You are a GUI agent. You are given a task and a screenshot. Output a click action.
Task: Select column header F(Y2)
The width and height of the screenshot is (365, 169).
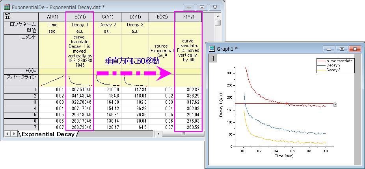(x=188, y=17)
